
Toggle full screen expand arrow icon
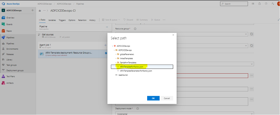click(x=279, y=20)
